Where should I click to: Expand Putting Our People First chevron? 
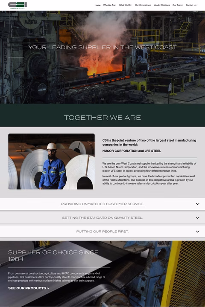coord(198,231)
